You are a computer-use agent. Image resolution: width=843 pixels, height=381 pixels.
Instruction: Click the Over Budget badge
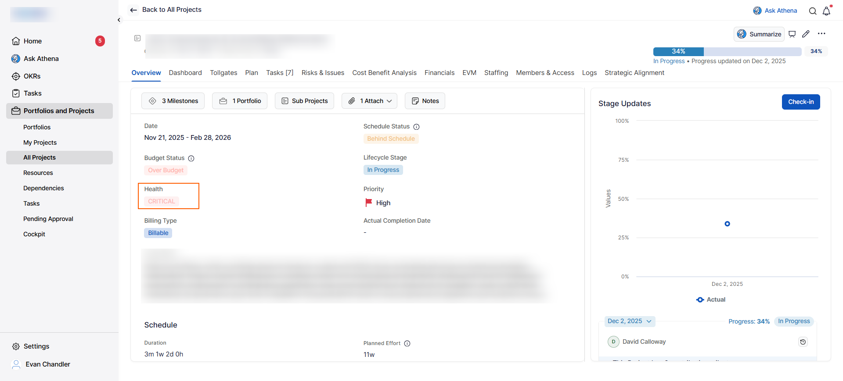166,170
